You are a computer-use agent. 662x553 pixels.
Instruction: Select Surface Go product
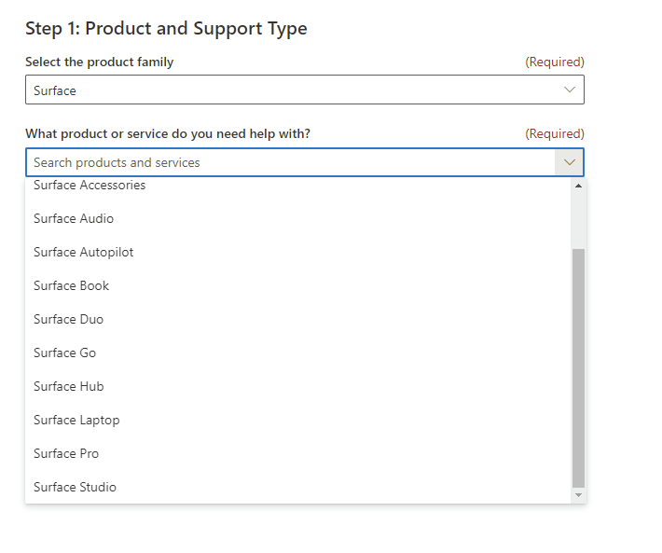pos(298,353)
